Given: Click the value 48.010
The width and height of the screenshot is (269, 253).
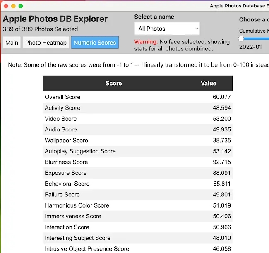Looking at the screenshot, I should 222,238.
